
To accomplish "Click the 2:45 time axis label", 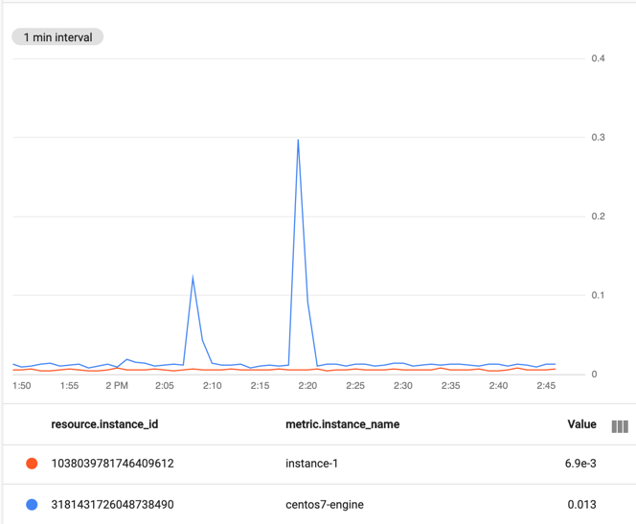I will (x=546, y=386).
